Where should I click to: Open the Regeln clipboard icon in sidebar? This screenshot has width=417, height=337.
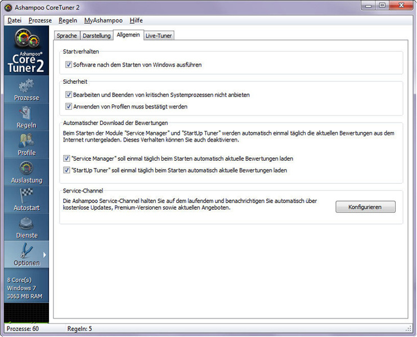point(26,113)
